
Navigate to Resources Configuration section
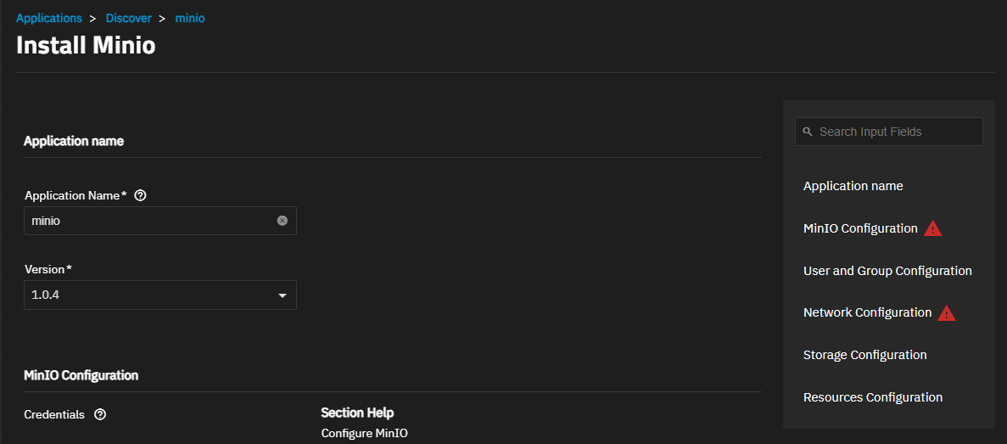[873, 397]
